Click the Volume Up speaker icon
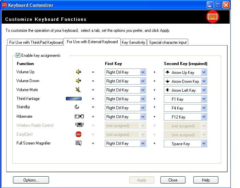The height and width of the screenshot is (188, 240). click(x=79, y=72)
